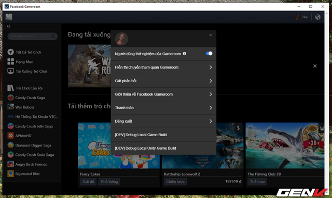Open the Học profile name
This screenshot has height=198, width=332.
[305, 17]
